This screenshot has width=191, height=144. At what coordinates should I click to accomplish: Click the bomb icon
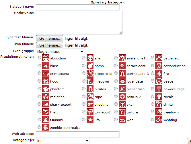coord(90,65)
